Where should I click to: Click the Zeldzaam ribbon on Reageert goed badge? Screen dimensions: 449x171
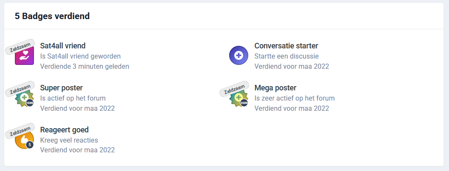tap(20, 131)
